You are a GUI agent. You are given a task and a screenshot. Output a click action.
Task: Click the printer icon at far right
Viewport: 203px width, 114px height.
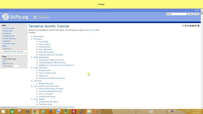[198, 26]
